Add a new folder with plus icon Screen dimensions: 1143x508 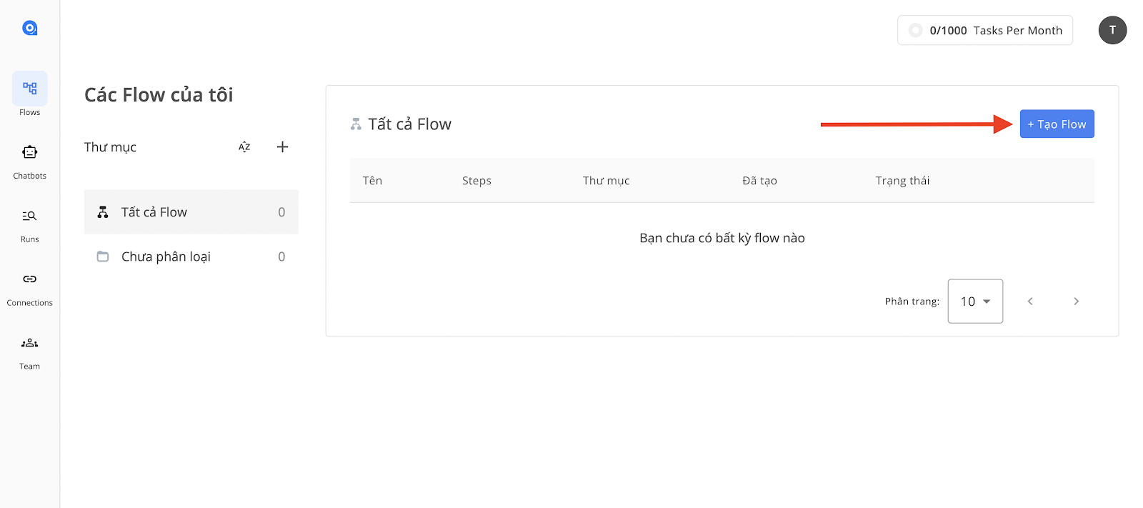click(282, 146)
